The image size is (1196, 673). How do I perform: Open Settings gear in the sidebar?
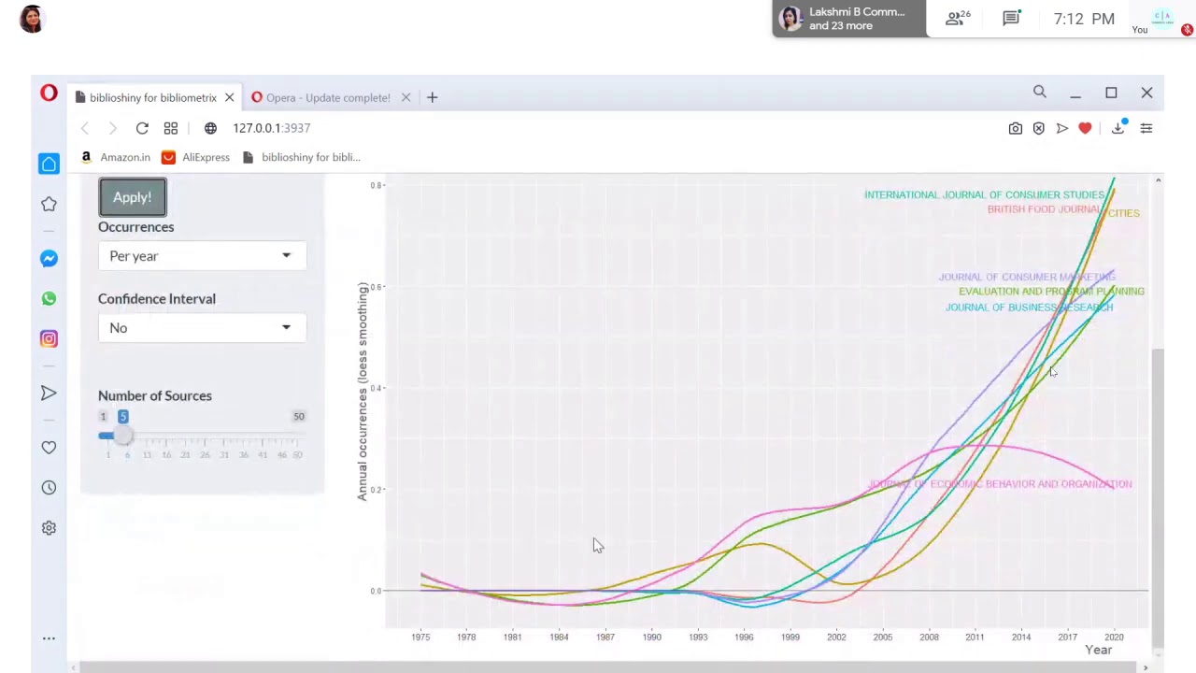click(49, 528)
